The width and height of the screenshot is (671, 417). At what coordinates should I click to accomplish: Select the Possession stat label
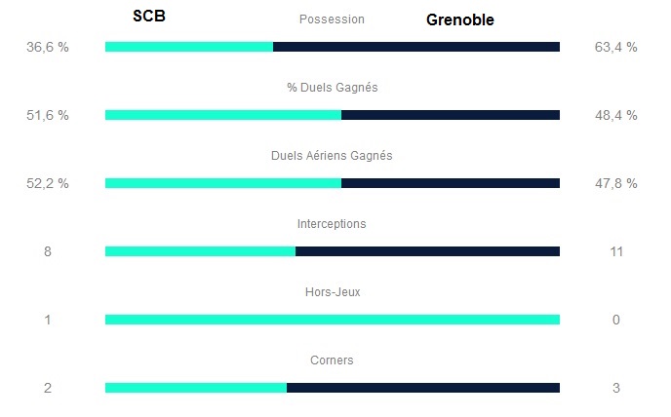point(332,19)
